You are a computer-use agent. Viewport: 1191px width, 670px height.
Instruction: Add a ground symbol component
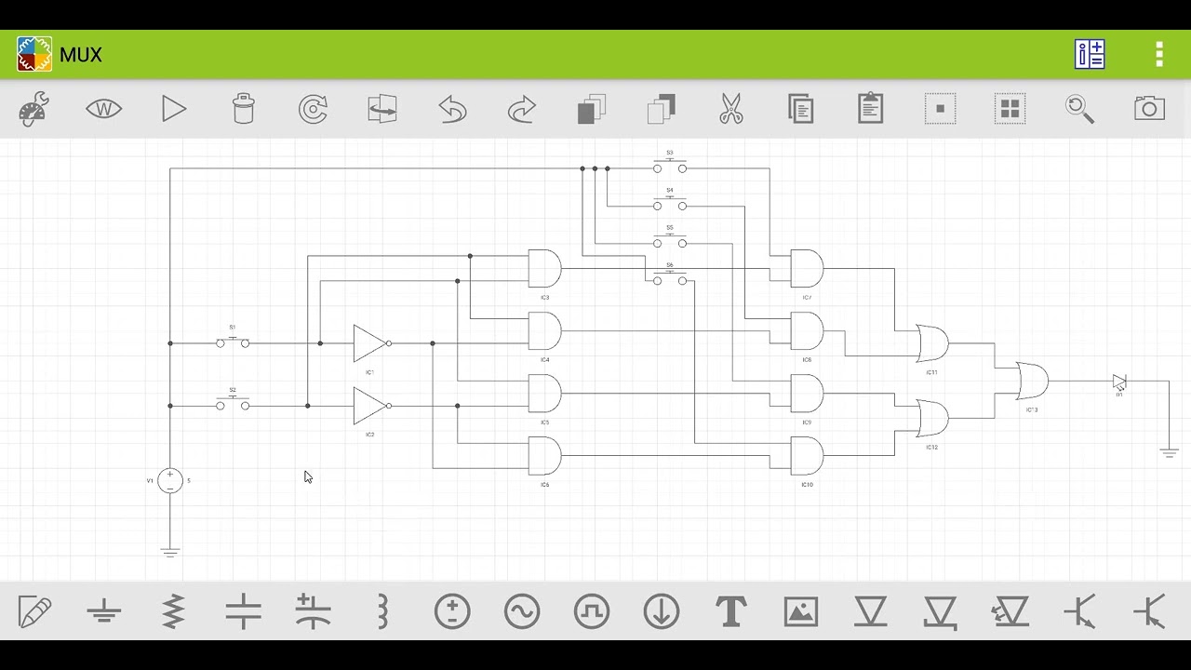point(104,611)
